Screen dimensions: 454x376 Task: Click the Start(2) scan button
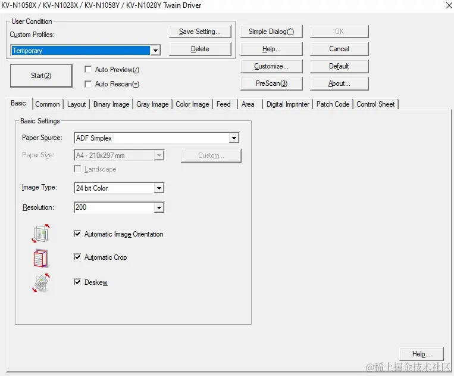41,76
